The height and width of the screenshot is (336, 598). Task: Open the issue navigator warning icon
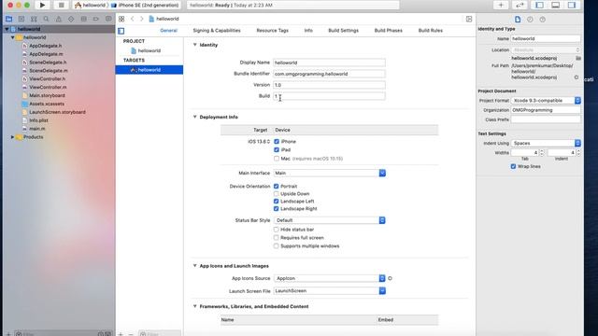point(58,19)
